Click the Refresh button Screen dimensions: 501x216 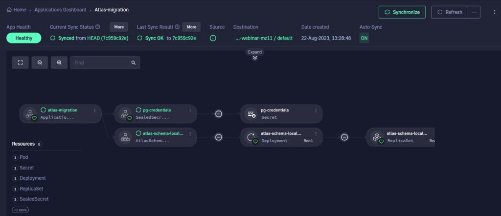click(x=450, y=12)
